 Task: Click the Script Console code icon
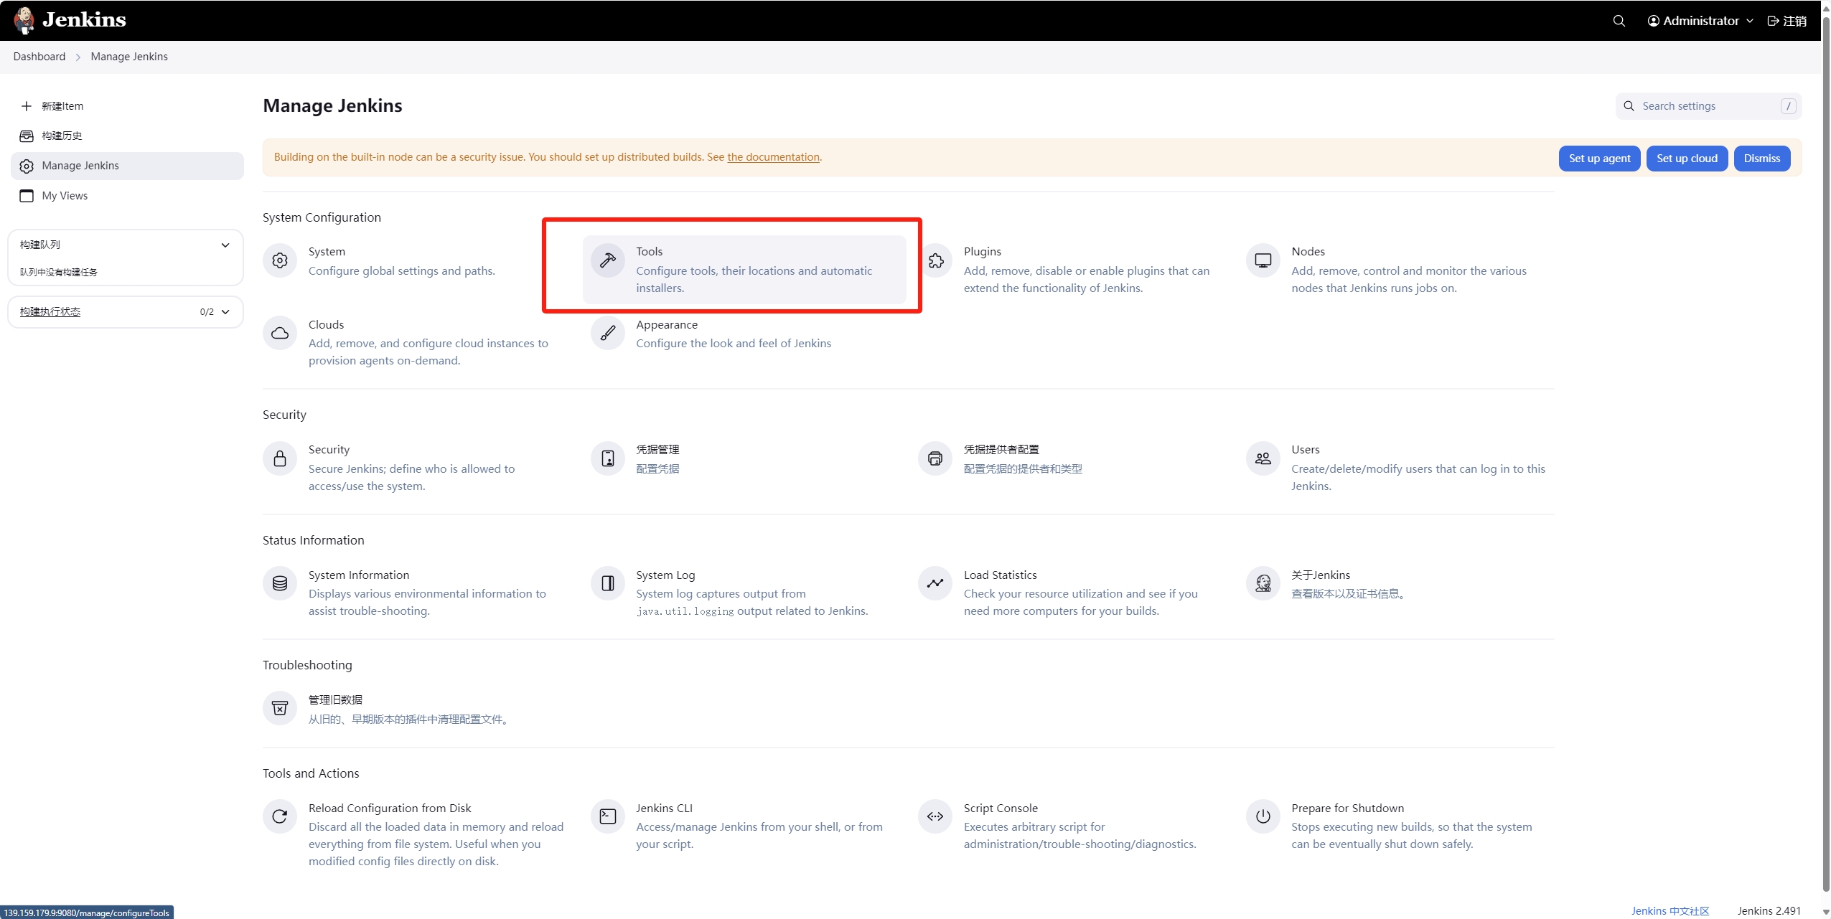(x=935, y=816)
